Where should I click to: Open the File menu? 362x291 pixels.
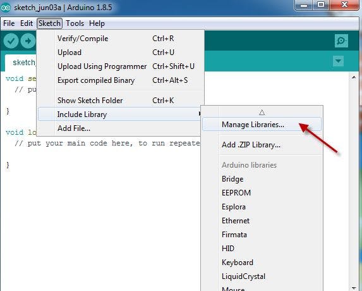click(9, 23)
